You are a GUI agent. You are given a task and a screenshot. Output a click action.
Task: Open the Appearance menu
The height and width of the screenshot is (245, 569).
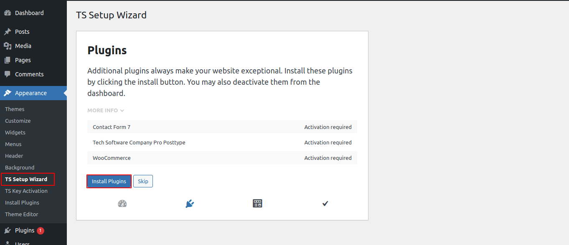click(31, 93)
